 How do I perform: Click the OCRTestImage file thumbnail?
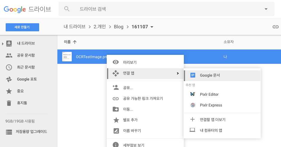67,57
